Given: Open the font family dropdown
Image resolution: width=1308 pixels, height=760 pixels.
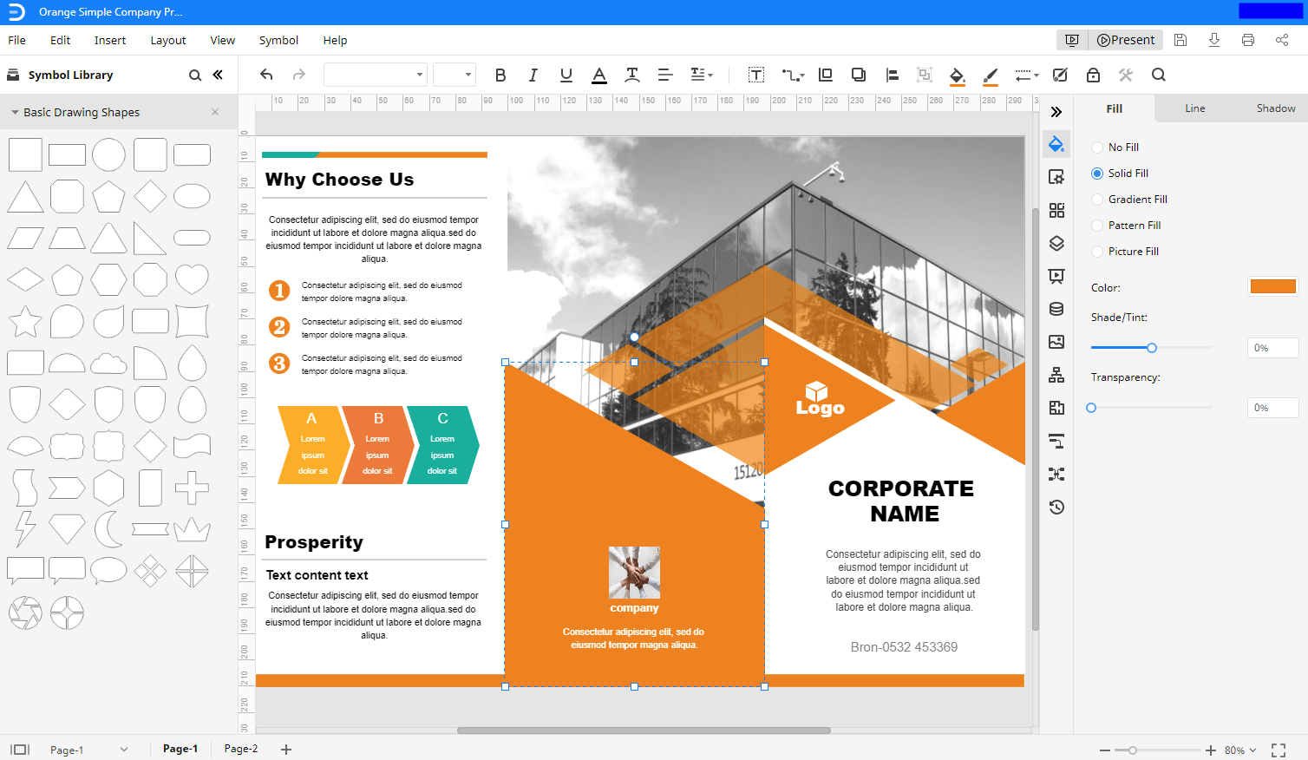Looking at the screenshot, I should (x=375, y=74).
